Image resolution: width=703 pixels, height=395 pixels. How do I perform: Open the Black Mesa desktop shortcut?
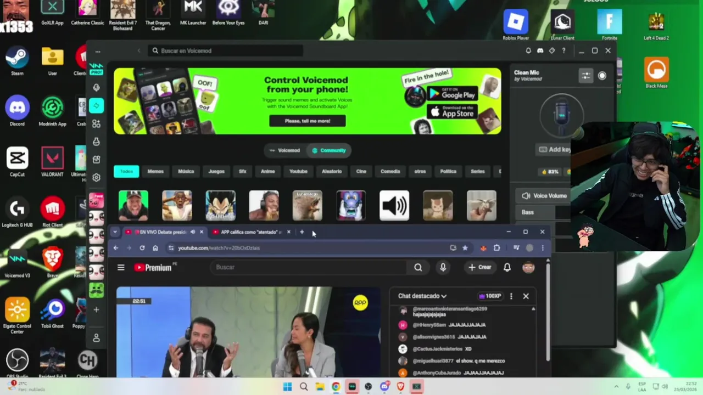pos(656,73)
